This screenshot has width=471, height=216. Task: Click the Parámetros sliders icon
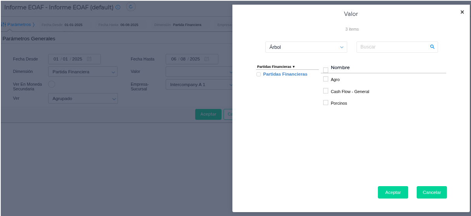point(3,24)
